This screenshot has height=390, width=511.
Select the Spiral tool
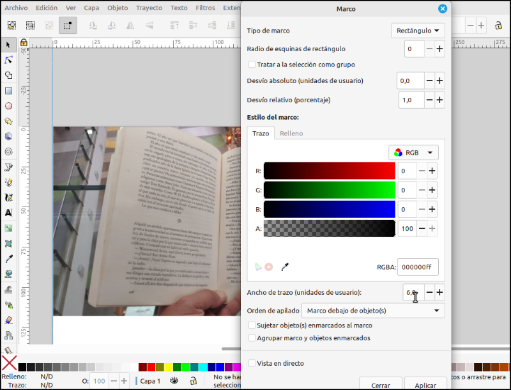[x=8, y=152]
